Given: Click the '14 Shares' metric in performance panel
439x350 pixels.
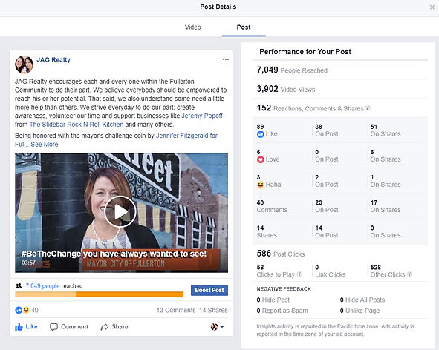Looking at the screenshot, I should pos(267,232).
